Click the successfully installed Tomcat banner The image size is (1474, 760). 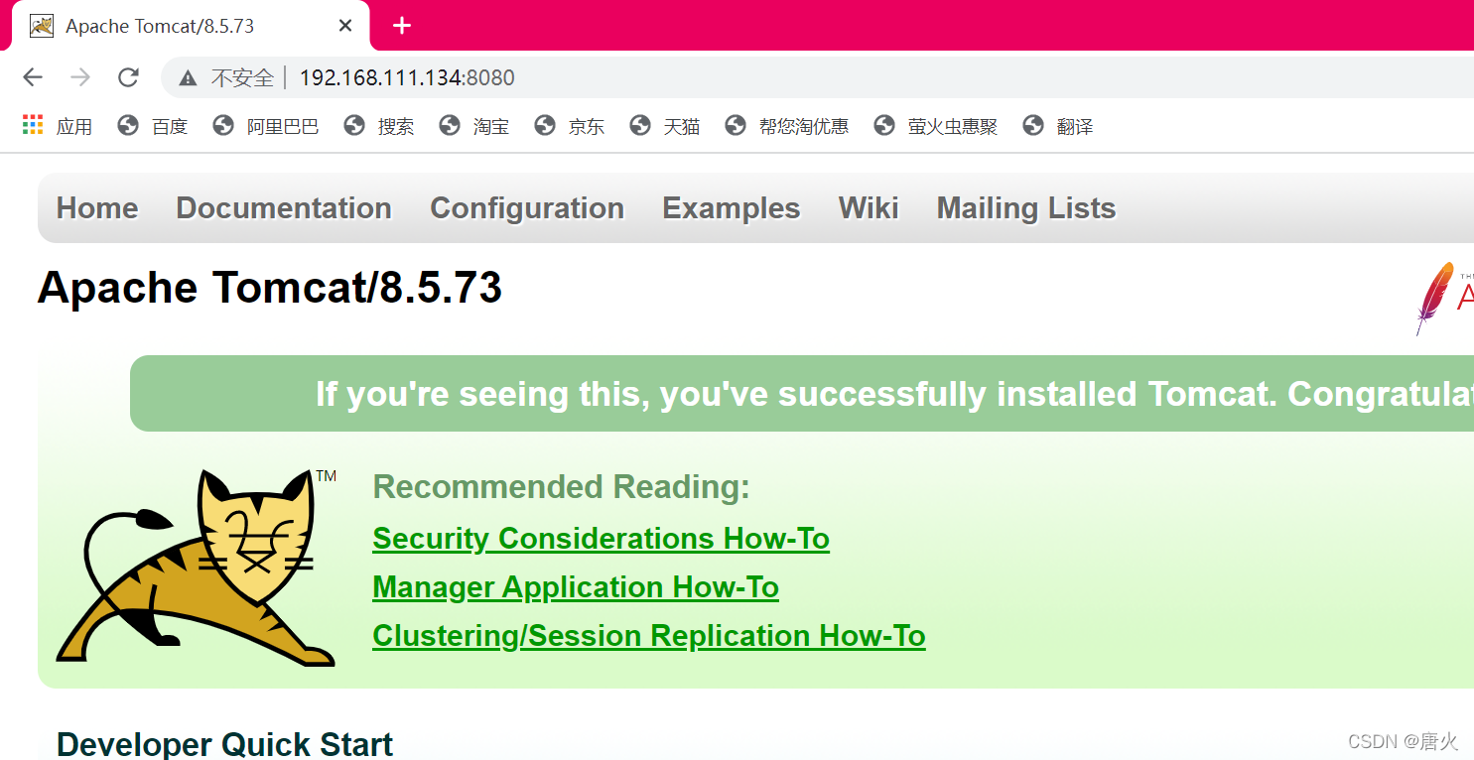[802, 394]
